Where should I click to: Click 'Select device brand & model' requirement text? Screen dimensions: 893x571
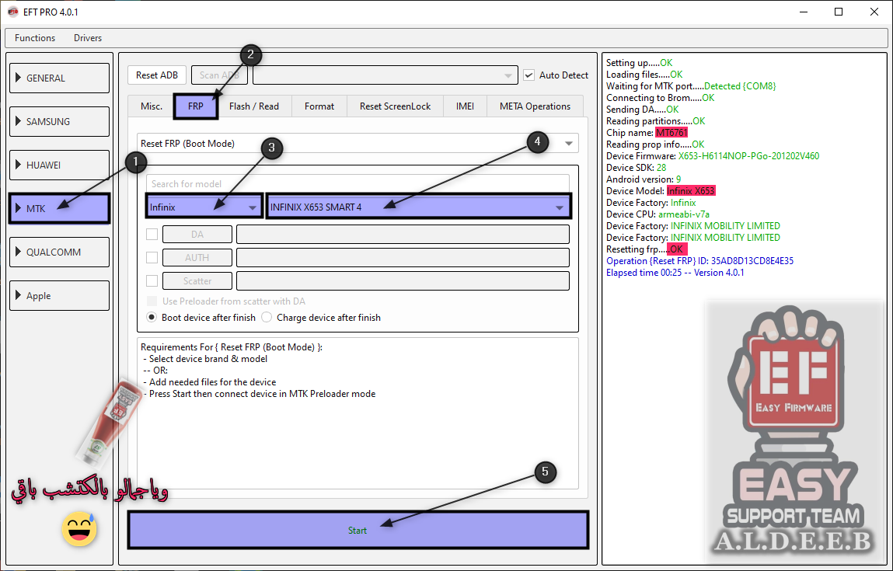[x=208, y=359]
